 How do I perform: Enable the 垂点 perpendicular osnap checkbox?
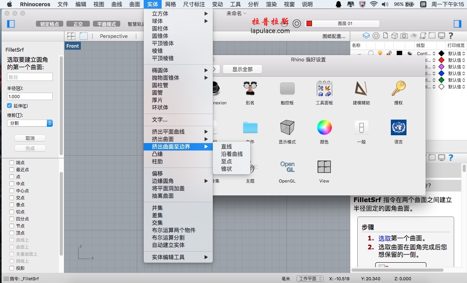tap(12, 205)
